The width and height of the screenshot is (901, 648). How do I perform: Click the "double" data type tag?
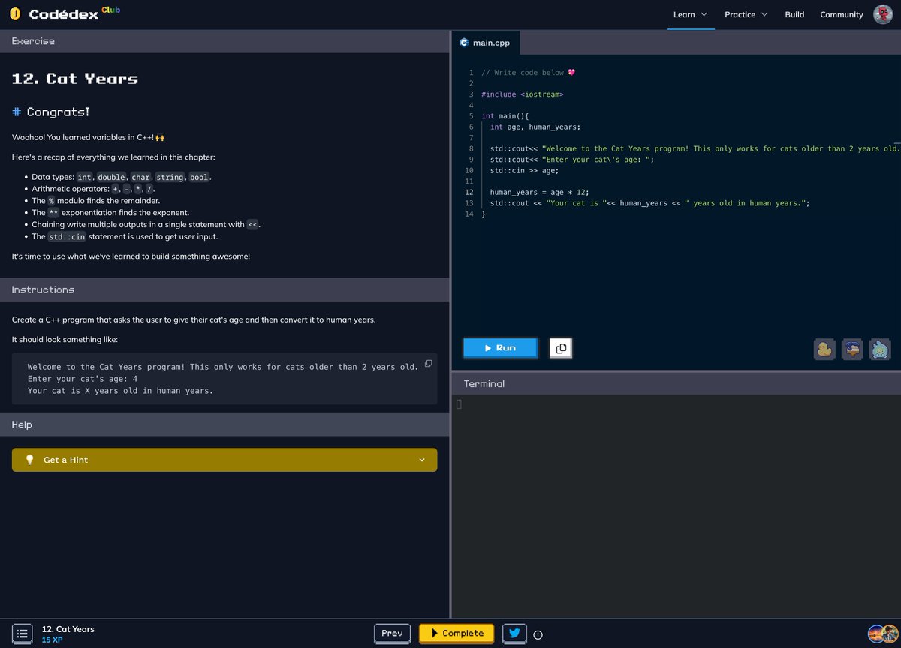111,177
